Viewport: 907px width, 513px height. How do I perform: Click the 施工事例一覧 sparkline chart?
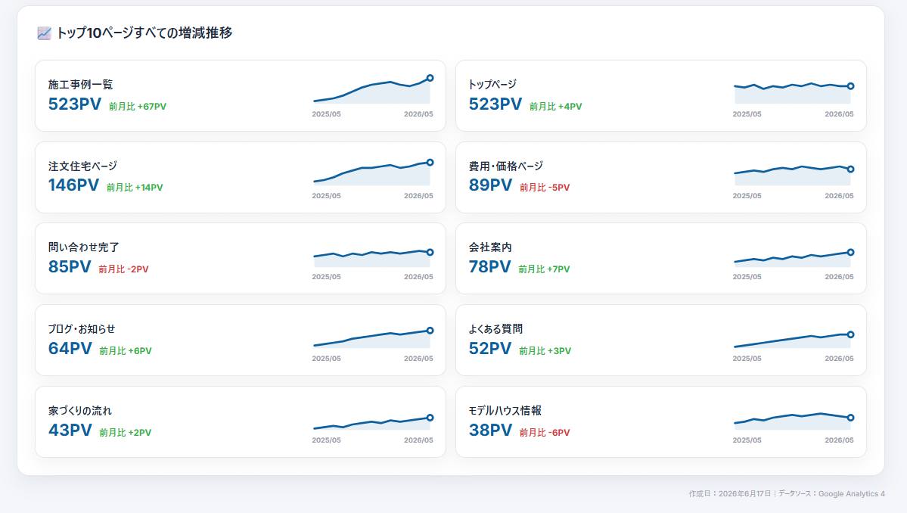pyautogui.click(x=372, y=89)
